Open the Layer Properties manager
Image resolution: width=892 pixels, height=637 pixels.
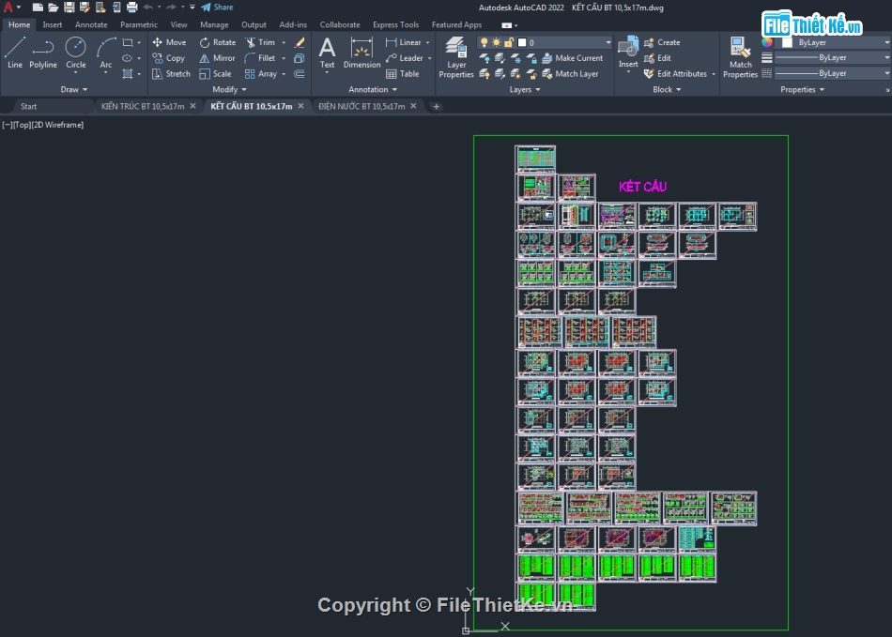pyautogui.click(x=456, y=56)
